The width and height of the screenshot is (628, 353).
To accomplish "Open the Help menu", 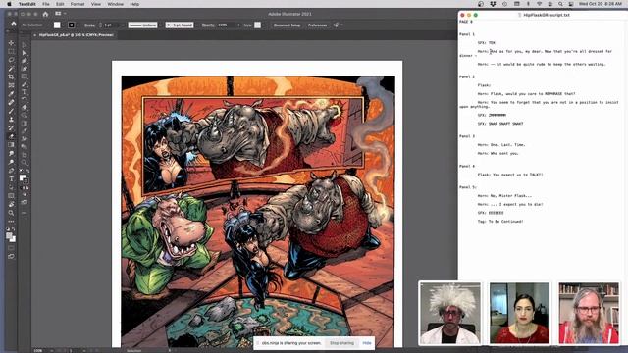I will coord(134,4).
